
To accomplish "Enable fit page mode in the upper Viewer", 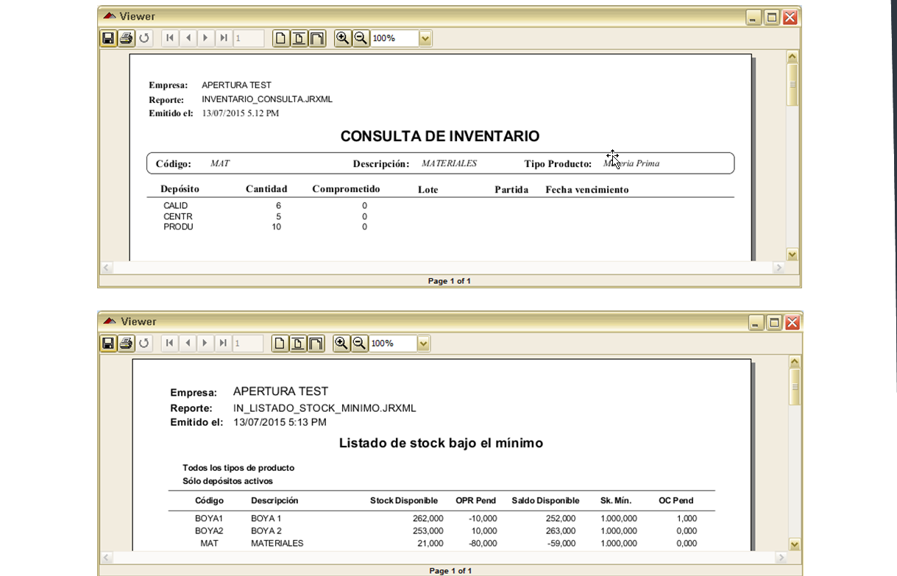I will (x=299, y=38).
